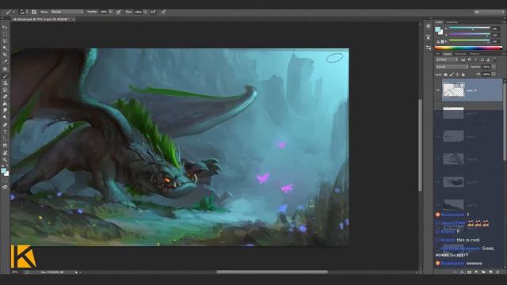Select the History Brush tool

pyautogui.click(x=5, y=89)
